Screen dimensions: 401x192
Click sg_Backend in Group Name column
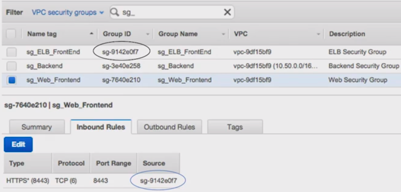[176, 66]
